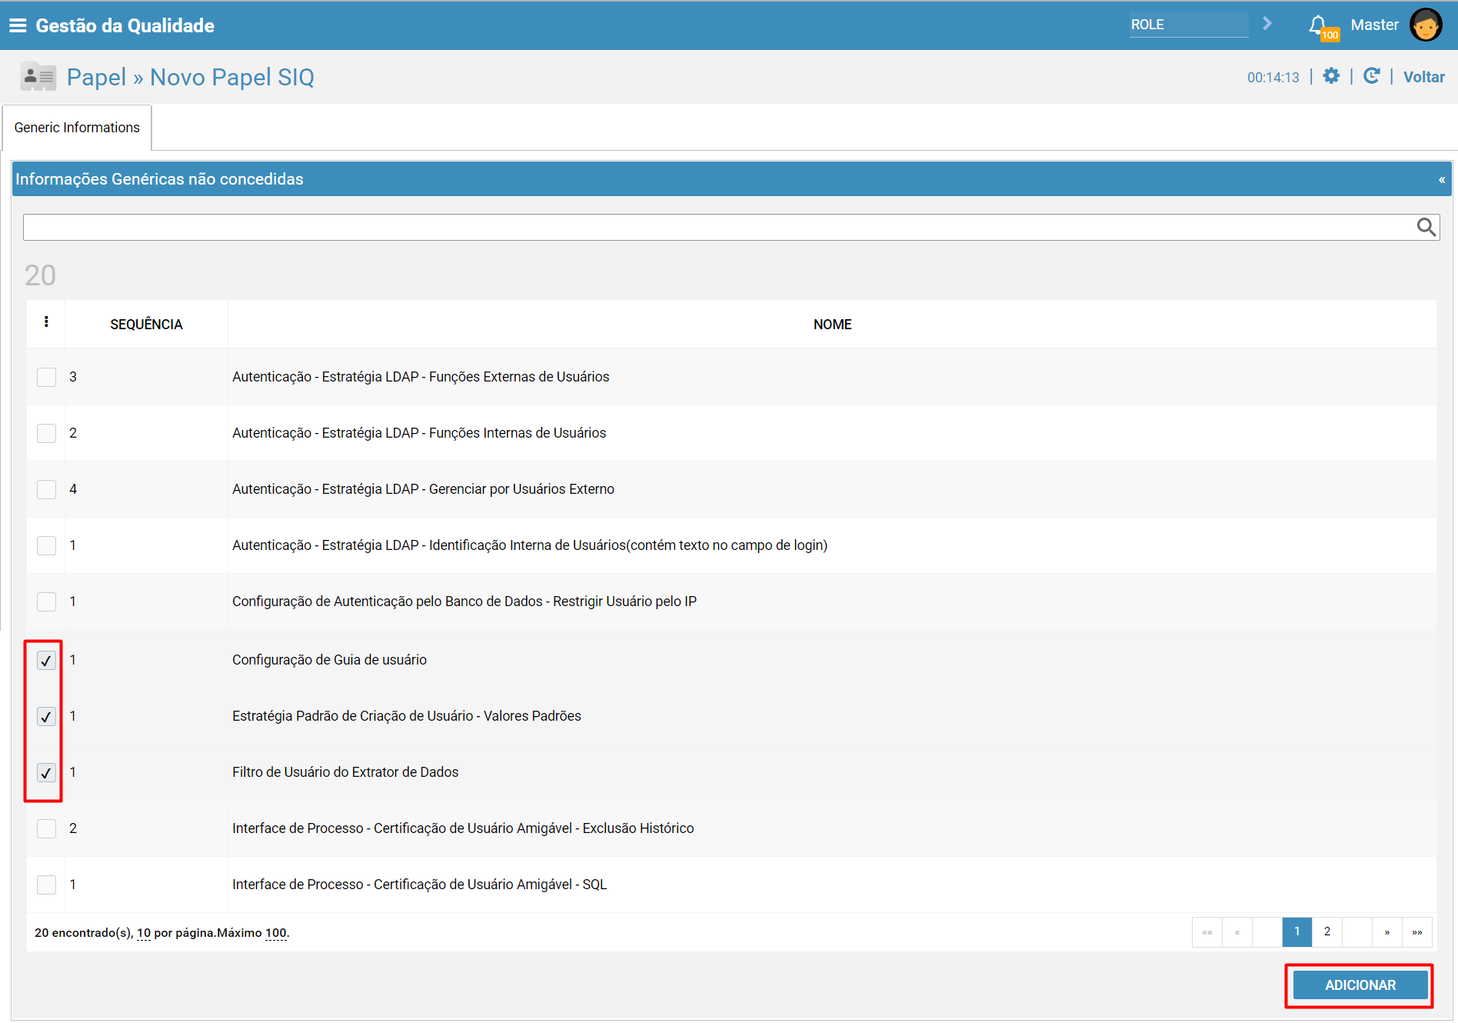Click the search magnifier icon
The height and width of the screenshot is (1023, 1458).
(1426, 227)
